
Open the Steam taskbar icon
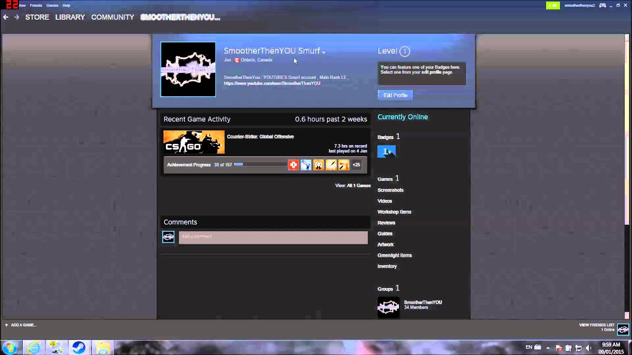click(79, 348)
